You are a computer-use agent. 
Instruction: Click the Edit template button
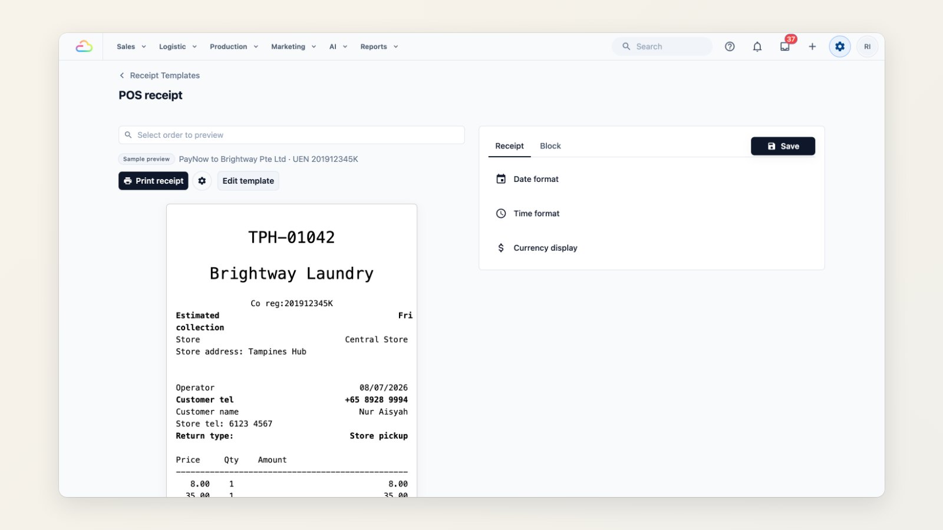tap(248, 181)
